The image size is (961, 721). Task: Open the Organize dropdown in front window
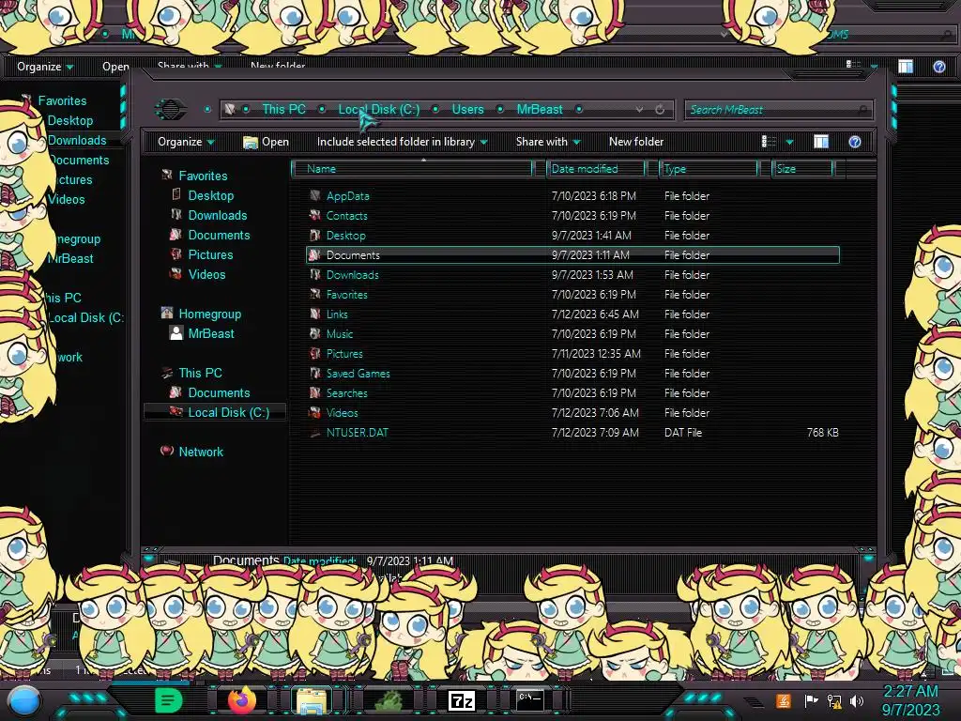186,143
